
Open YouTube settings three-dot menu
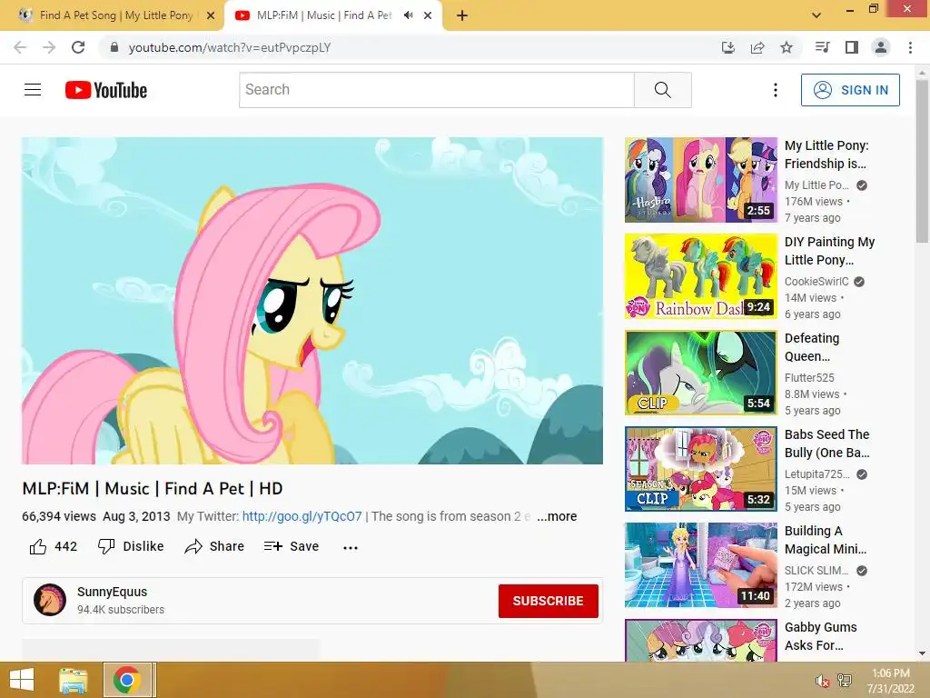click(776, 90)
